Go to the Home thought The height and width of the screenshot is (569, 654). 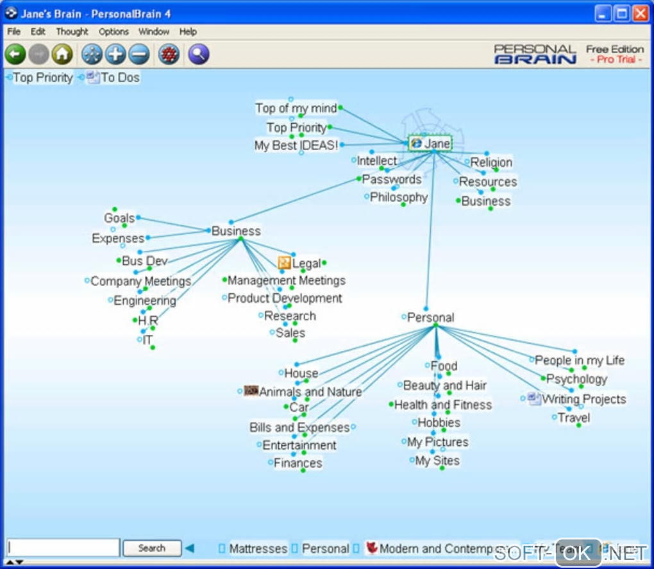click(62, 55)
